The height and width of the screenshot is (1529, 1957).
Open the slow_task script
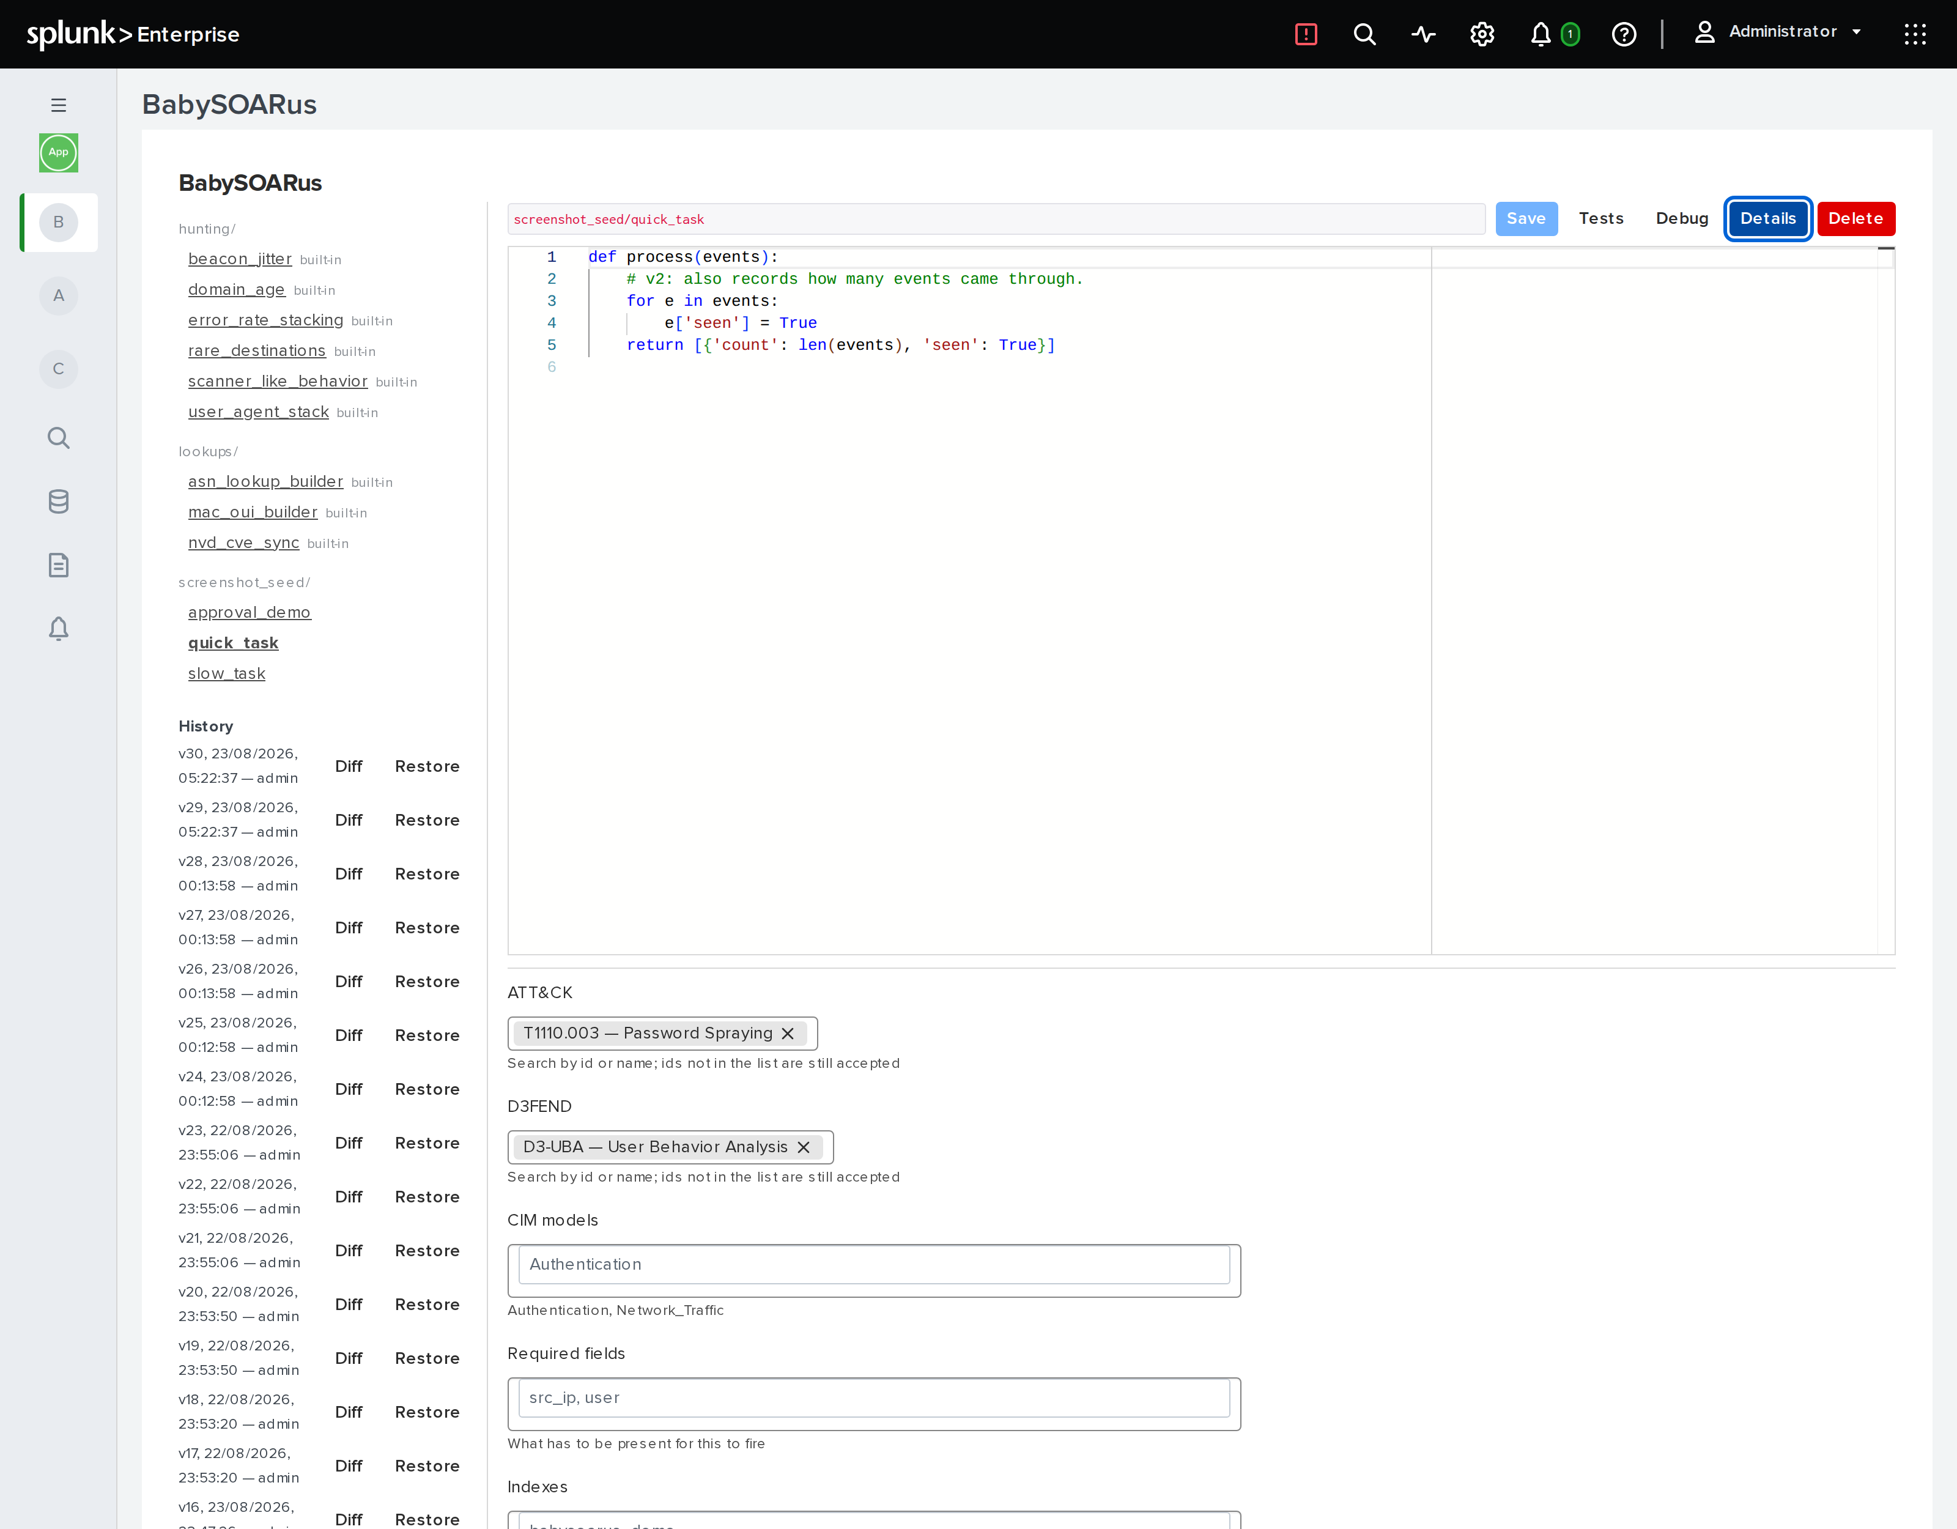[227, 673]
